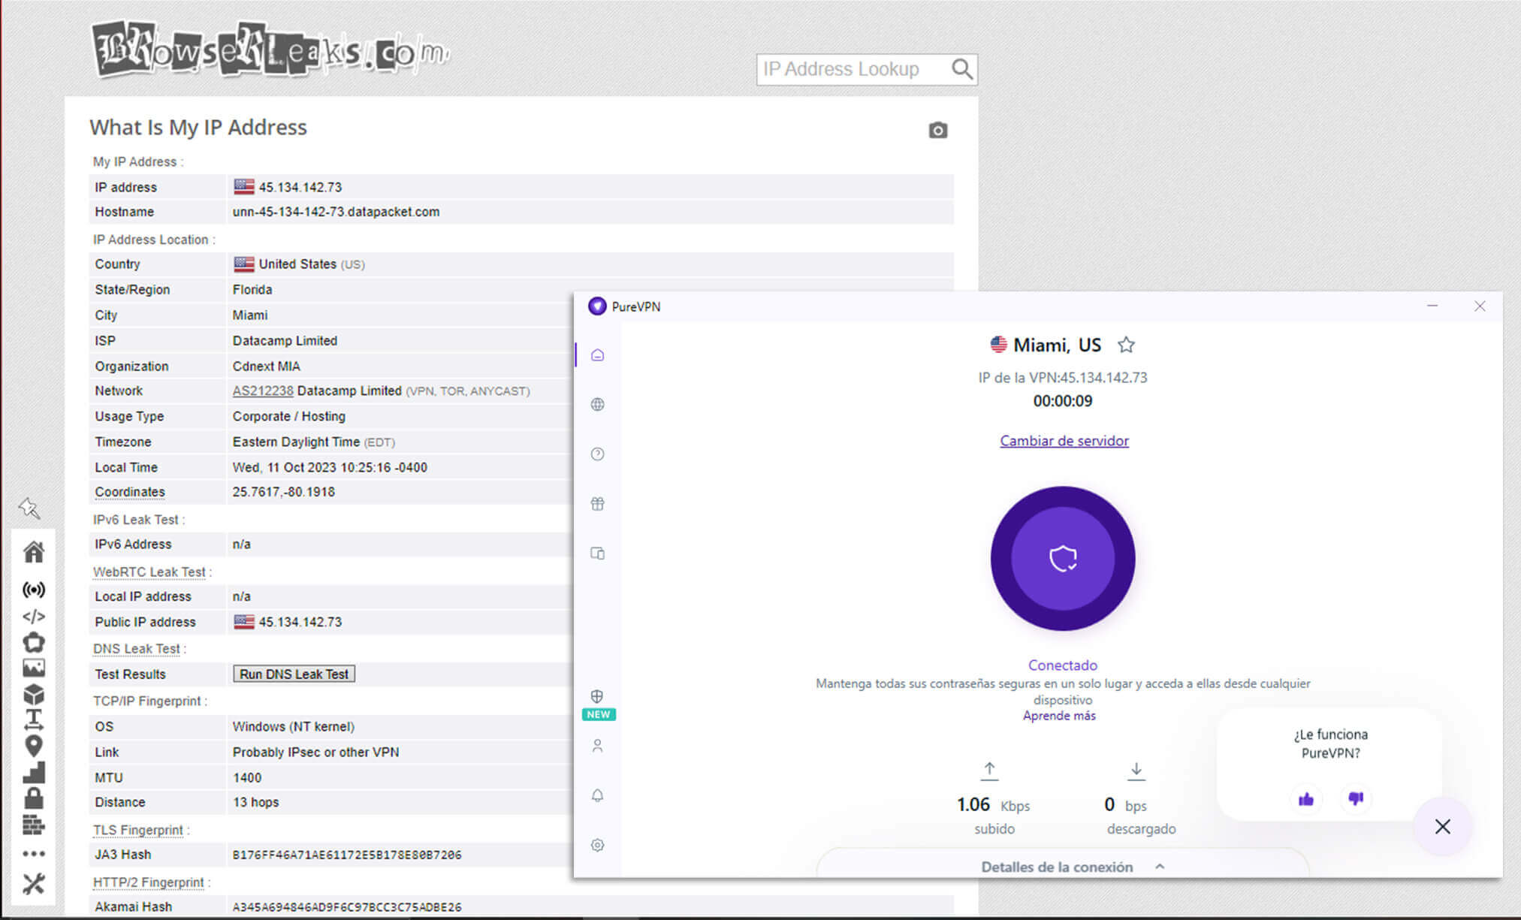Open the PureVPN home shield tab
This screenshot has height=920, width=1521.
pos(597,354)
